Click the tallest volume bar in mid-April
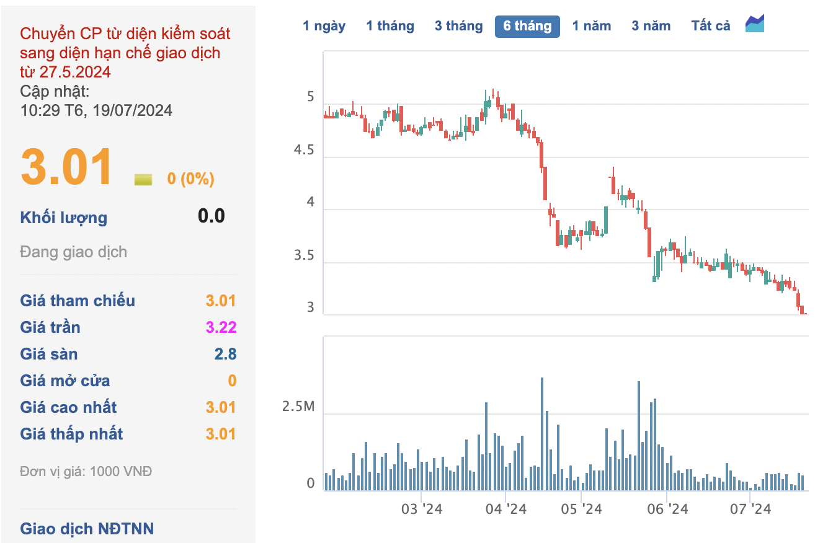815x543 pixels. 542,434
